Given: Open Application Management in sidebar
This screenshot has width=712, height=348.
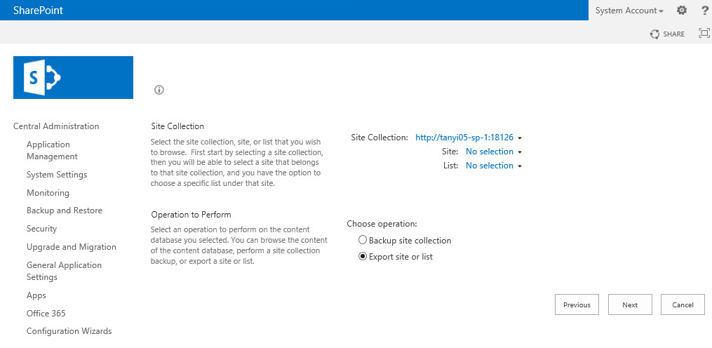Looking at the screenshot, I should 52,150.
